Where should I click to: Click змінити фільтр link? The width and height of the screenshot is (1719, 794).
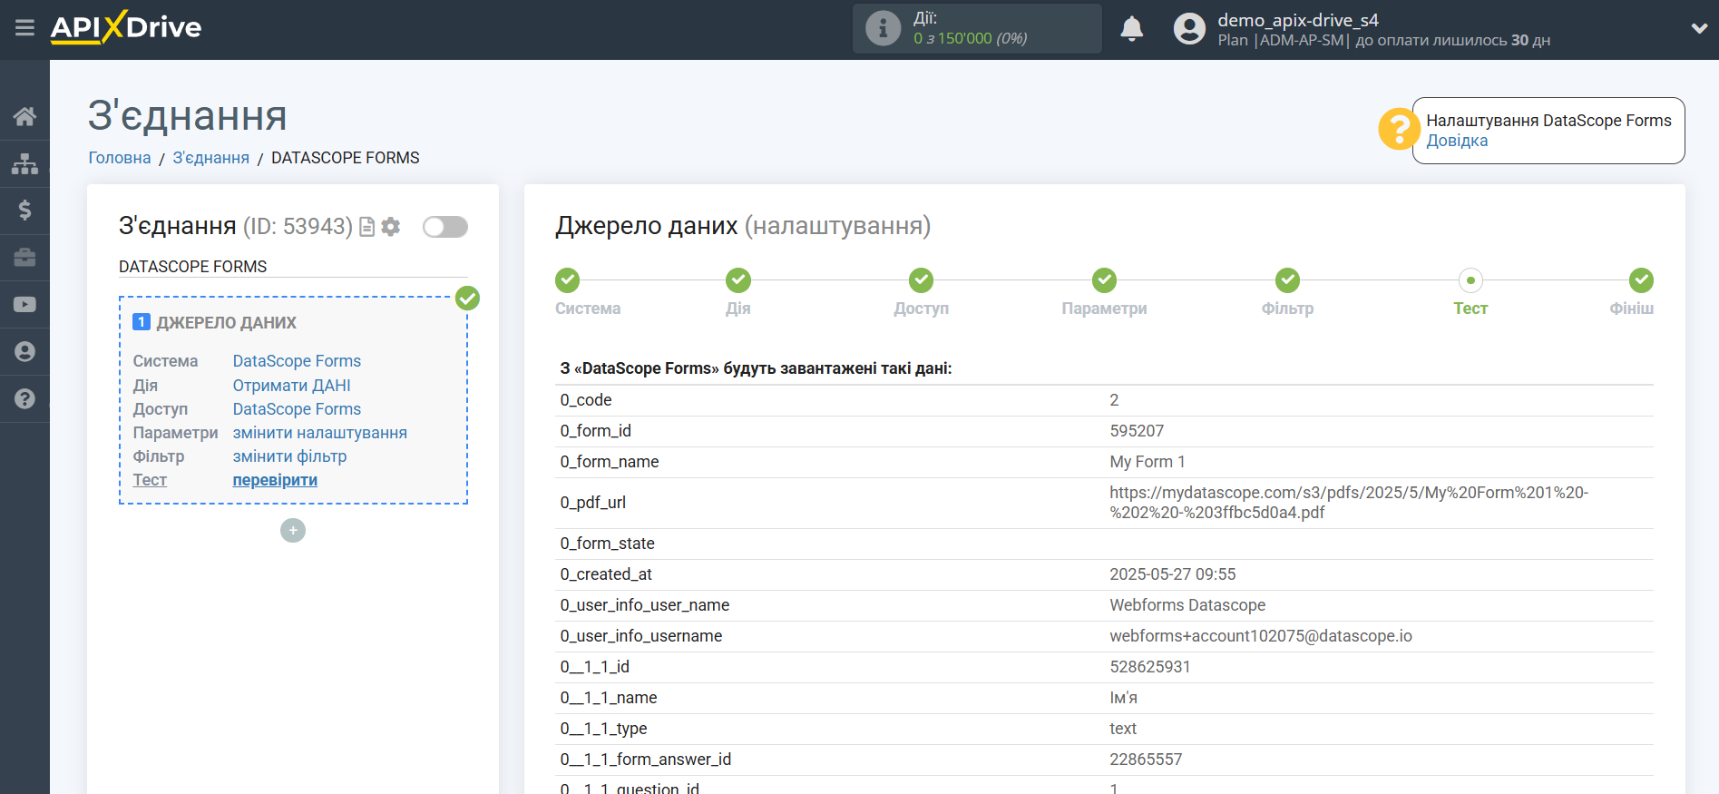click(289, 456)
